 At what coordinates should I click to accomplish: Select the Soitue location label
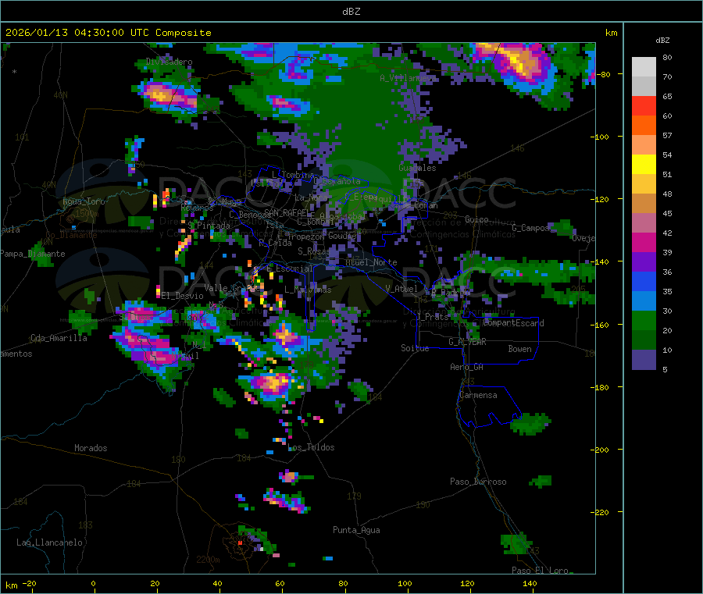415,348
